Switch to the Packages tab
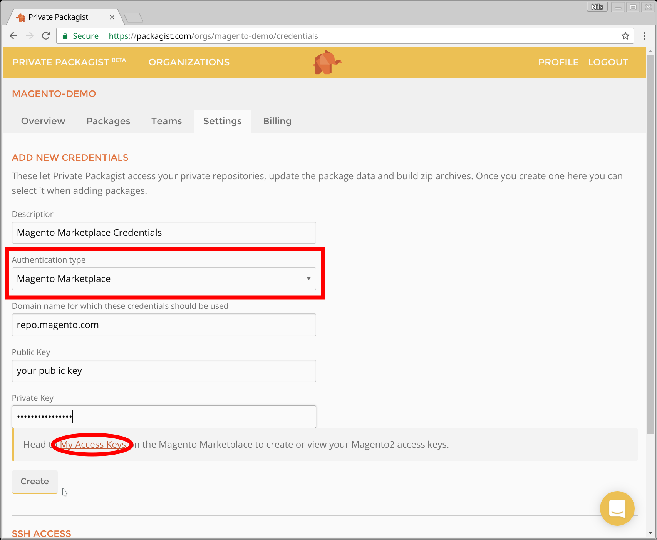Image resolution: width=657 pixels, height=540 pixels. (108, 121)
